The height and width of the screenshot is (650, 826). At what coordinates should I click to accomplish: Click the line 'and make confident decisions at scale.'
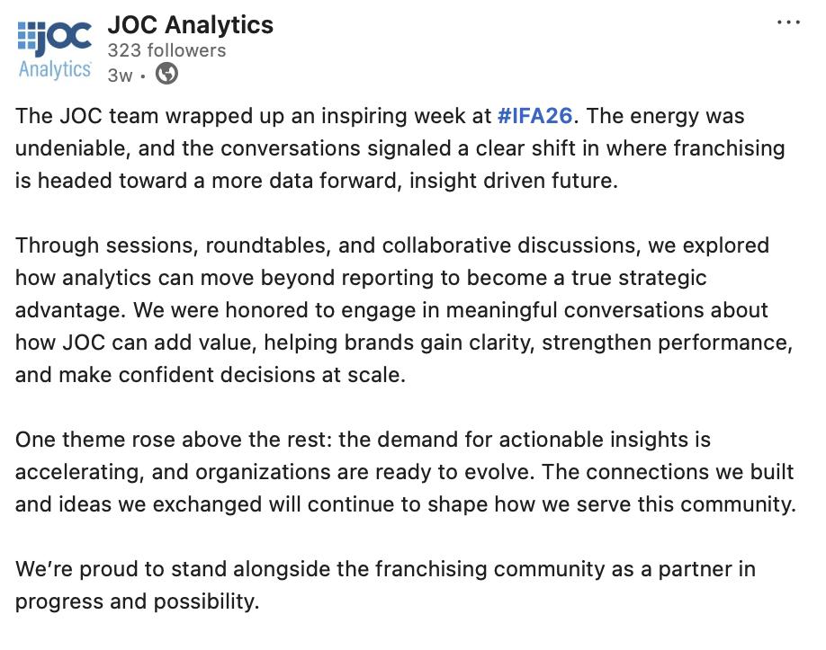pyautogui.click(x=211, y=375)
